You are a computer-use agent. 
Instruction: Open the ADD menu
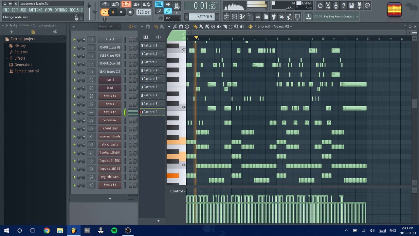(x=23, y=10)
